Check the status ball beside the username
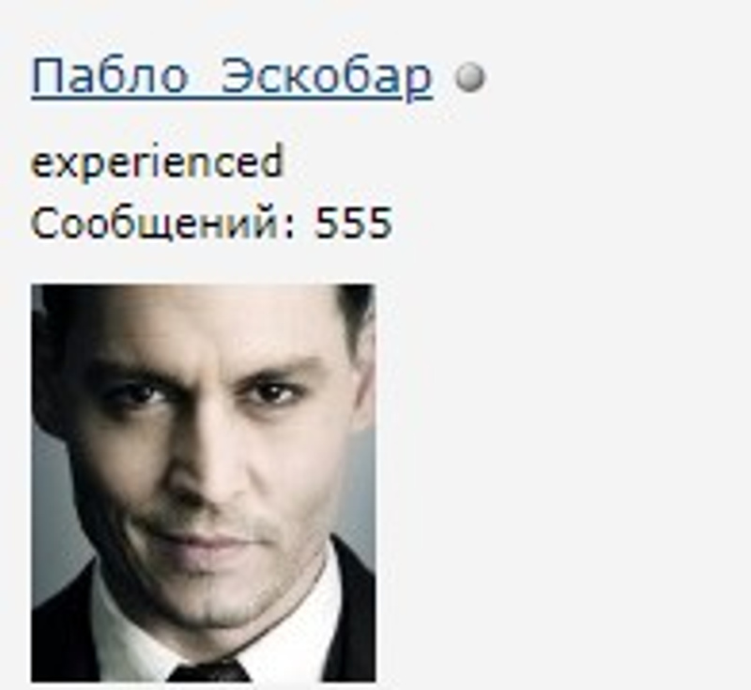Image resolution: width=751 pixels, height=690 pixels. [x=470, y=77]
